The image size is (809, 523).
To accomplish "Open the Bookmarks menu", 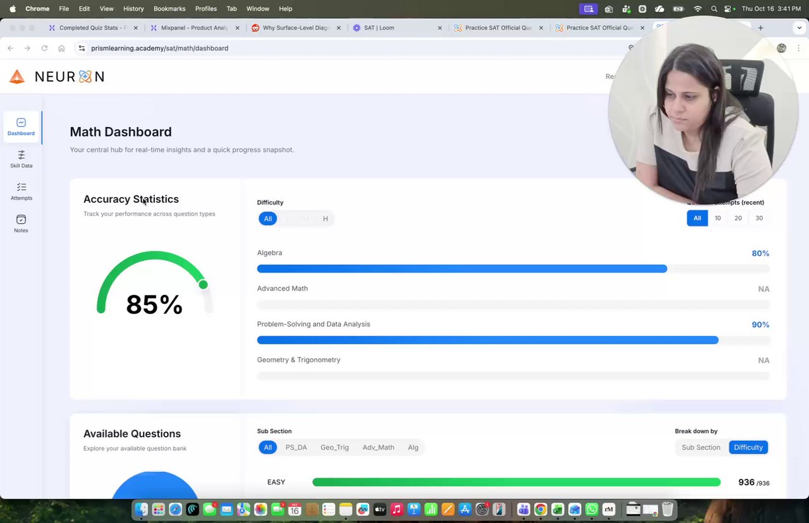I will [169, 9].
